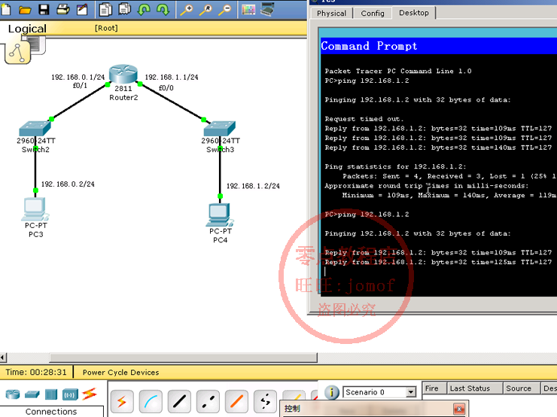Image resolution: width=557 pixels, height=417 pixels.
Task: Switch to the Desktop tab
Action: pyautogui.click(x=413, y=13)
